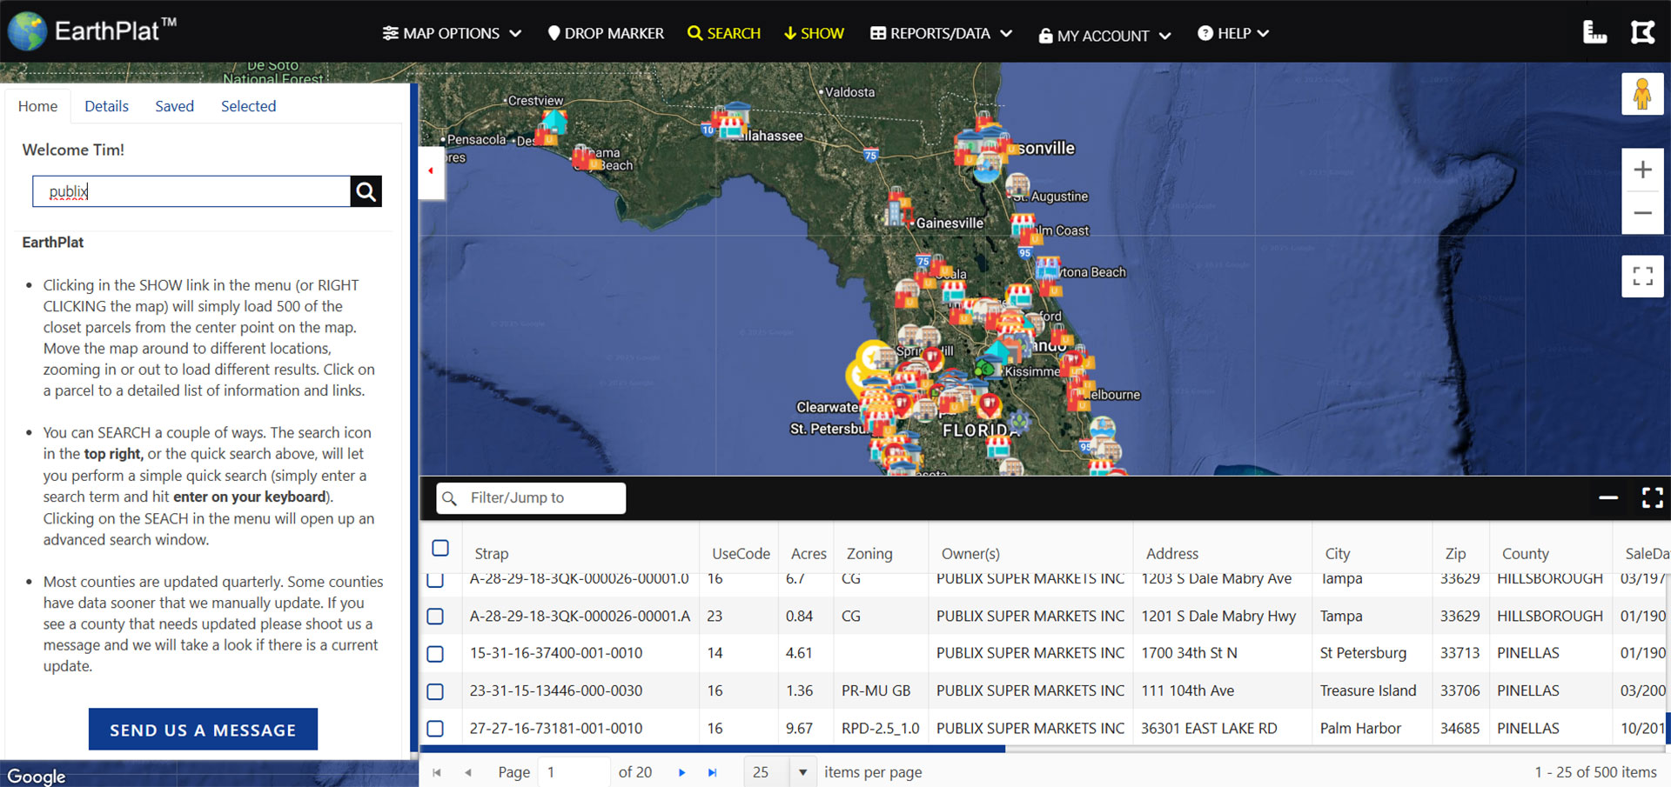Switch to the Selected tab
Image resolution: width=1671 pixels, height=787 pixels.
coord(248,106)
